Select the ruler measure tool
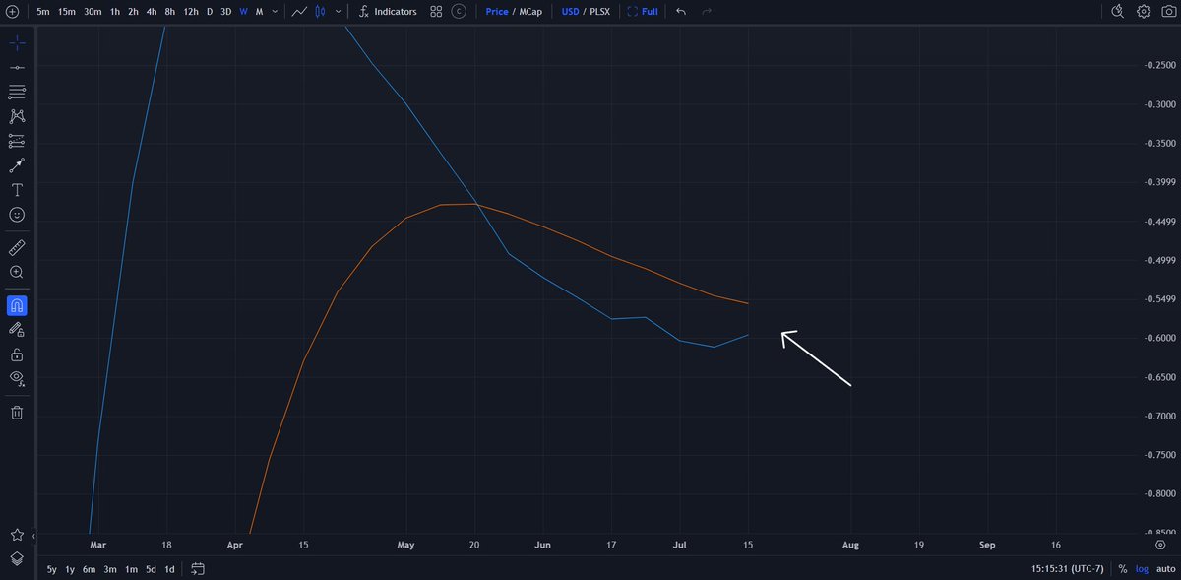Image resolution: width=1181 pixels, height=580 pixels. (17, 247)
